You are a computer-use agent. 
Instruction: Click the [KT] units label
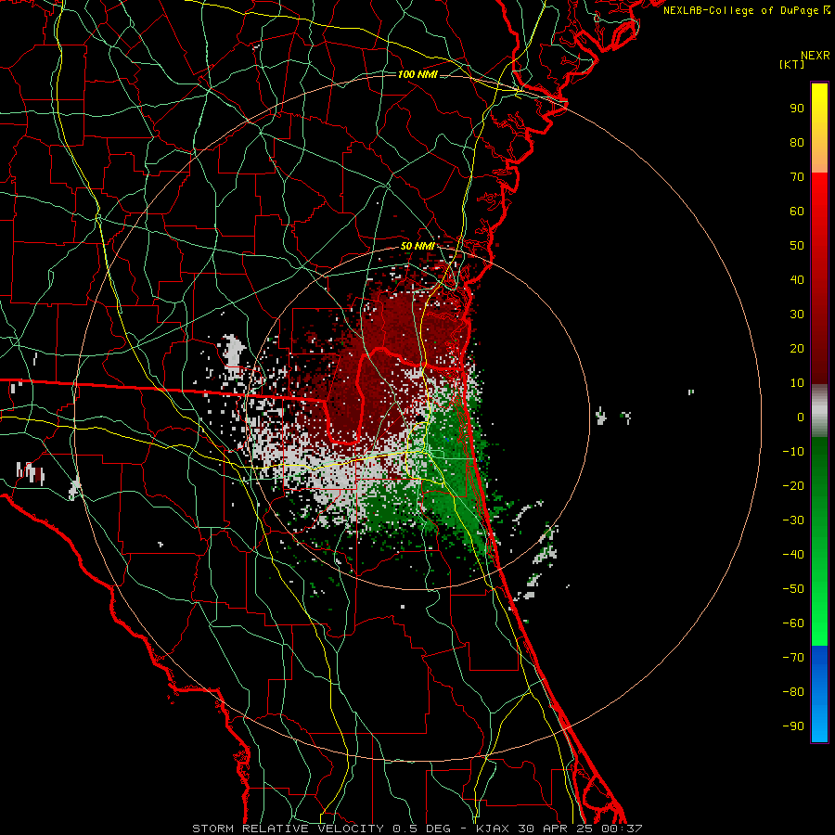(792, 64)
